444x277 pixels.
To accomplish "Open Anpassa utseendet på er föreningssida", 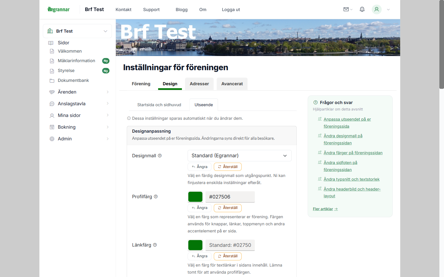I will [347, 123].
